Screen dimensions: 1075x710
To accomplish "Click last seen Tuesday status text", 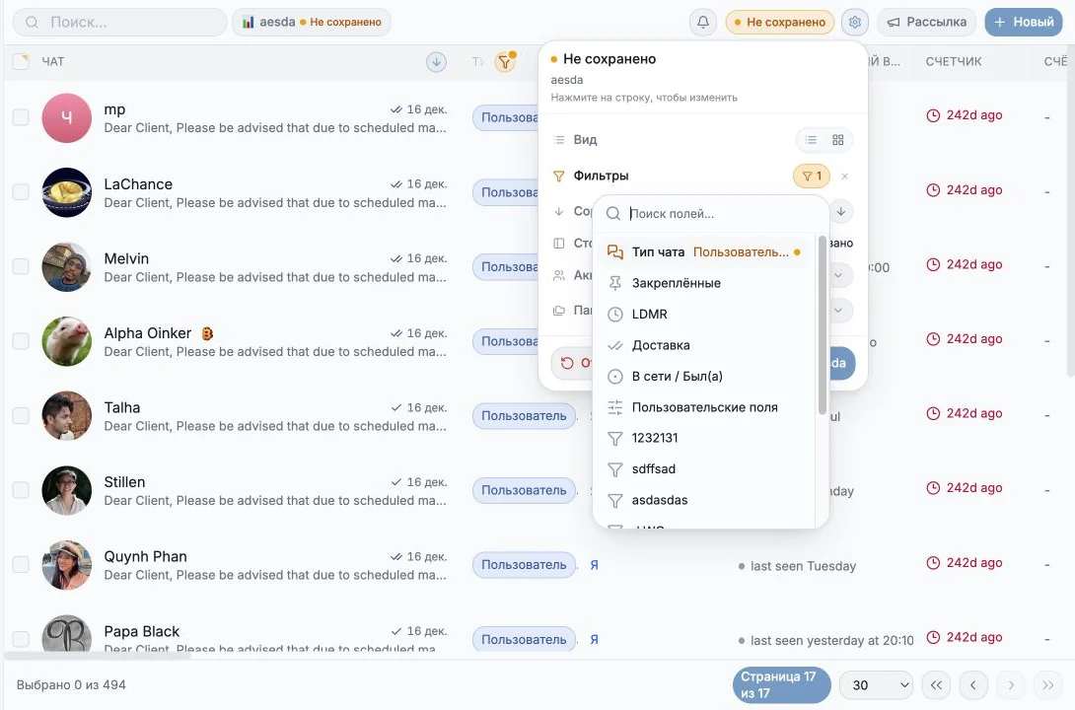I will (x=803, y=566).
